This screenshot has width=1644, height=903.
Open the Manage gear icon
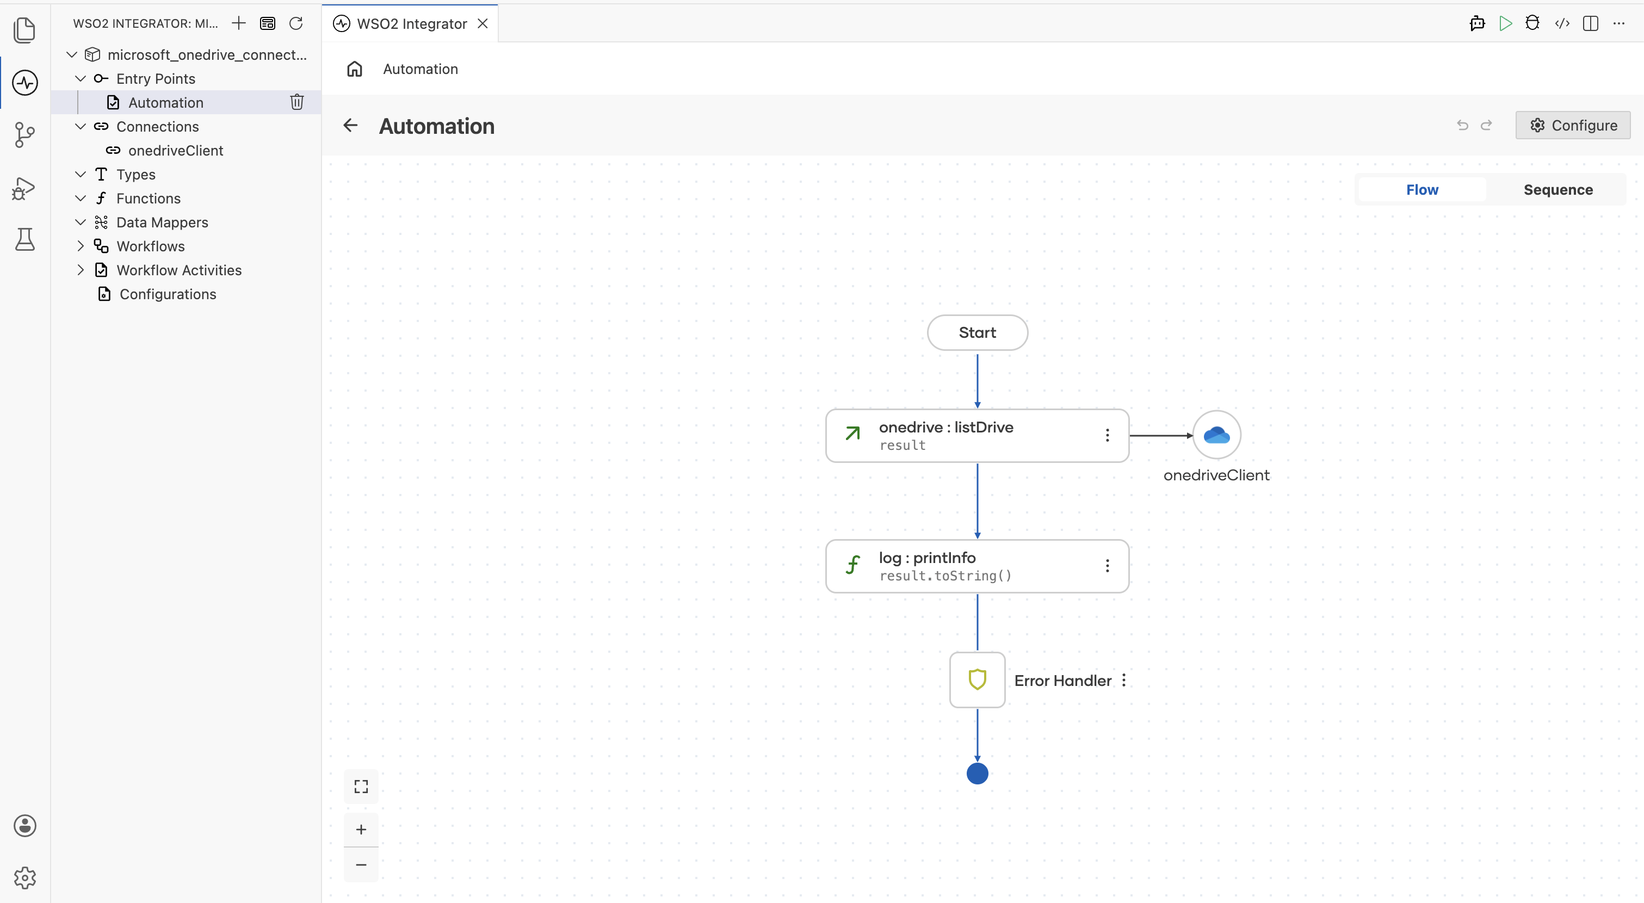pos(24,877)
